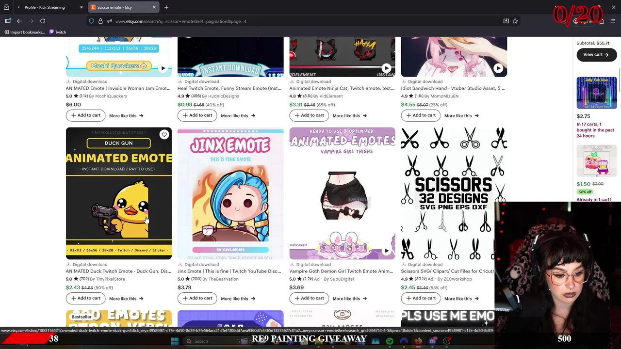621x349 pixels.
Task: Open Import bookmarks item
Action: 24,32
